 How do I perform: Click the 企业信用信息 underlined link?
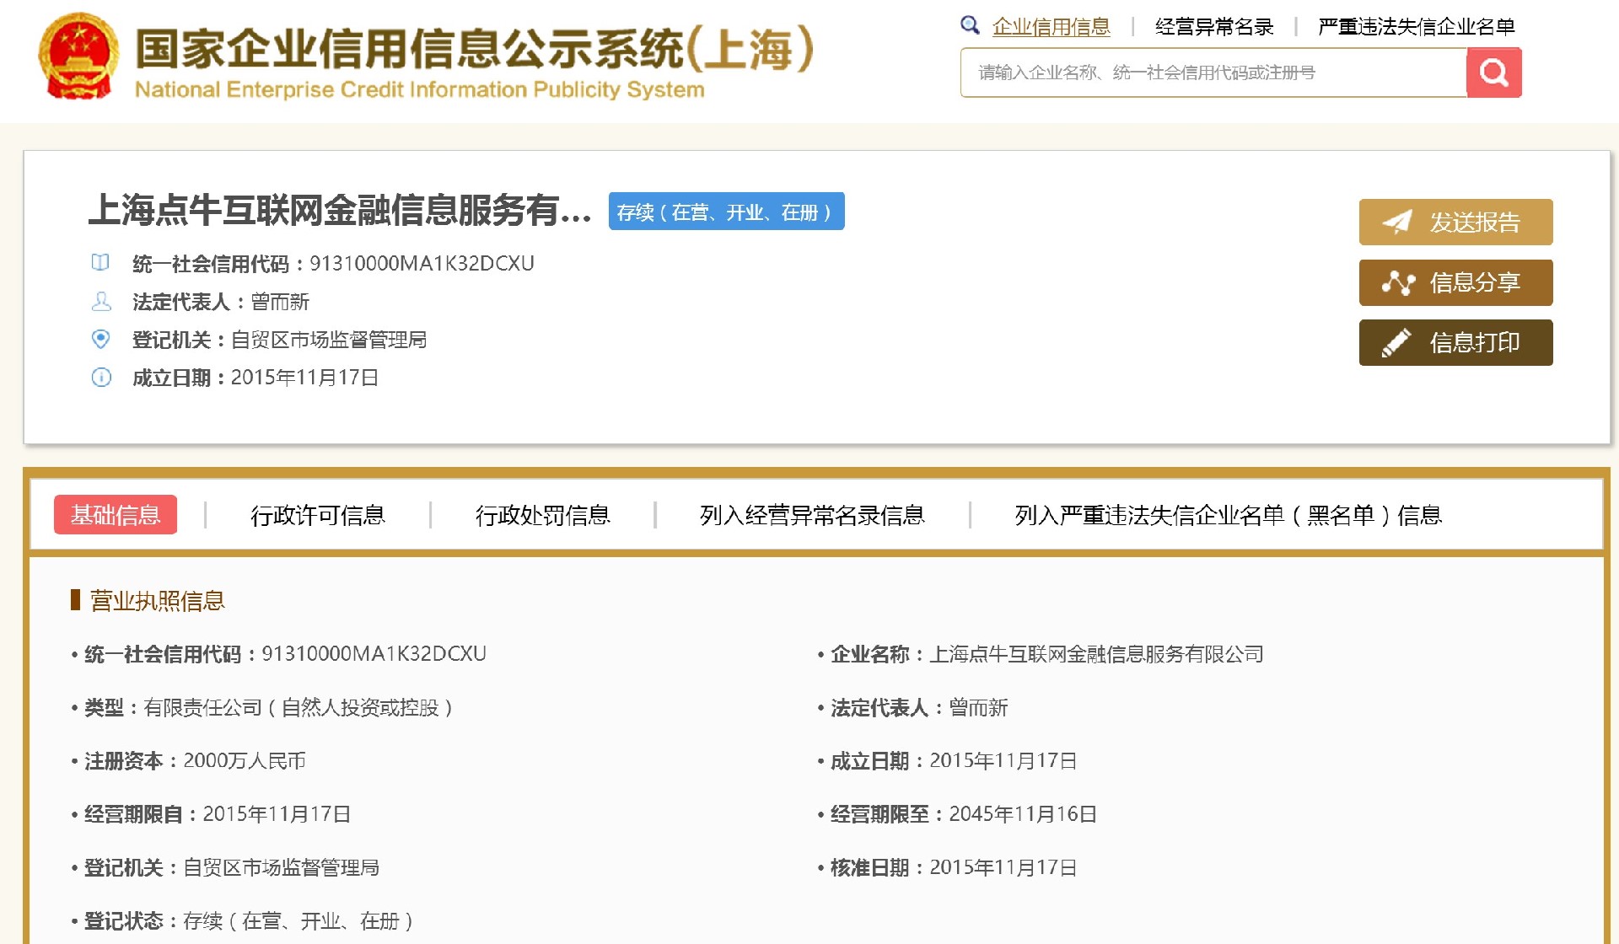pyautogui.click(x=1052, y=25)
